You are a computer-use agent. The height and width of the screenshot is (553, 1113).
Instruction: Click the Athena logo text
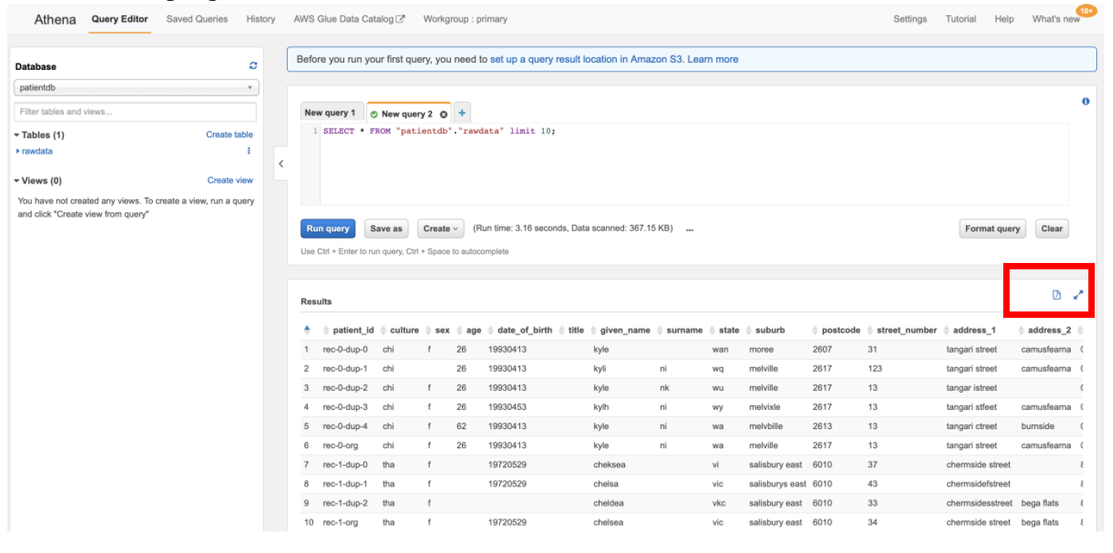56,19
